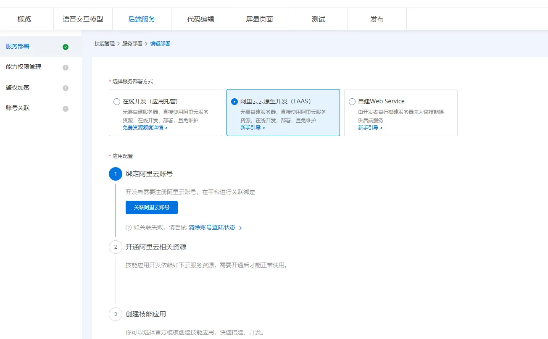
Task: Click 服务部署 breadcrumb link
Action: point(132,44)
